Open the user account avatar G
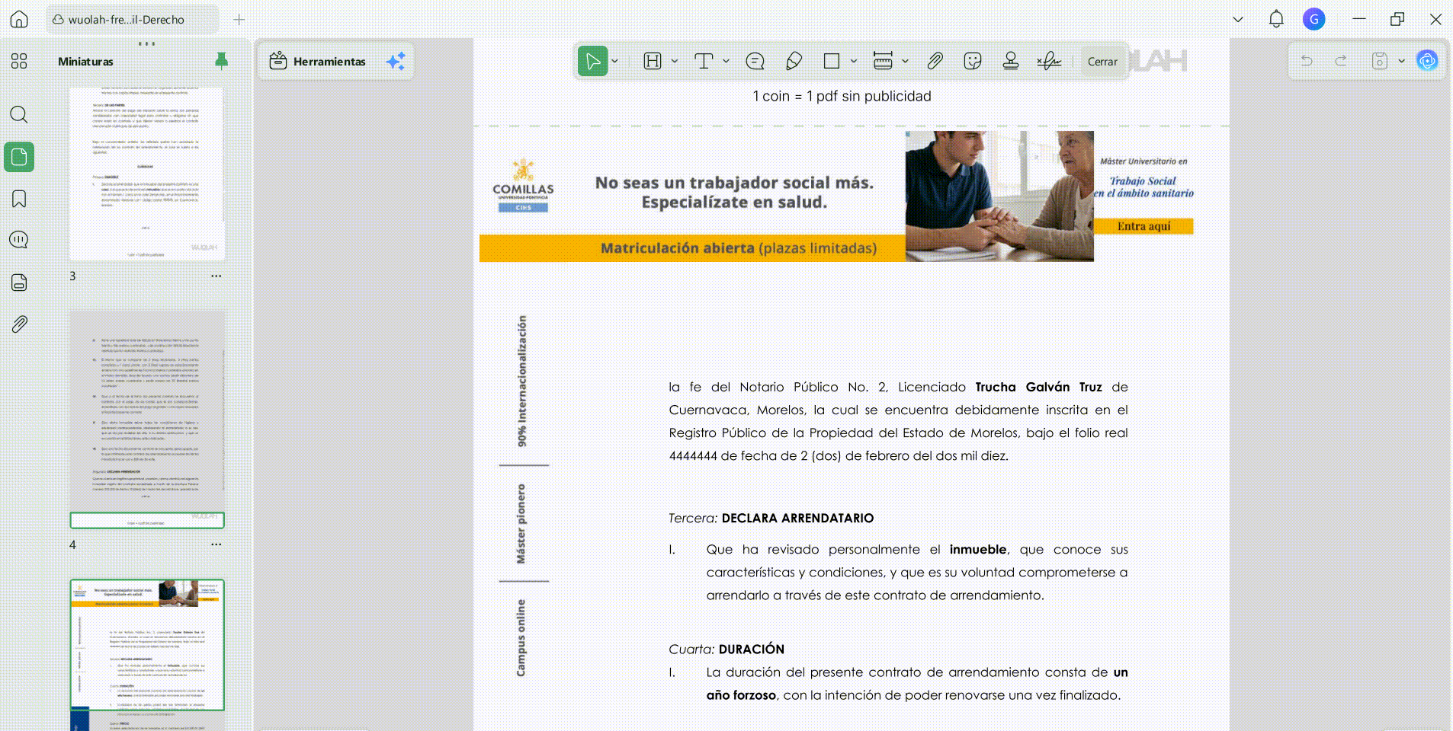 (x=1313, y=19)
